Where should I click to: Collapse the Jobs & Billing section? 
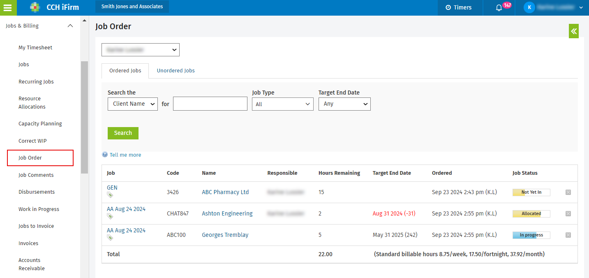[x=70, y=25]
